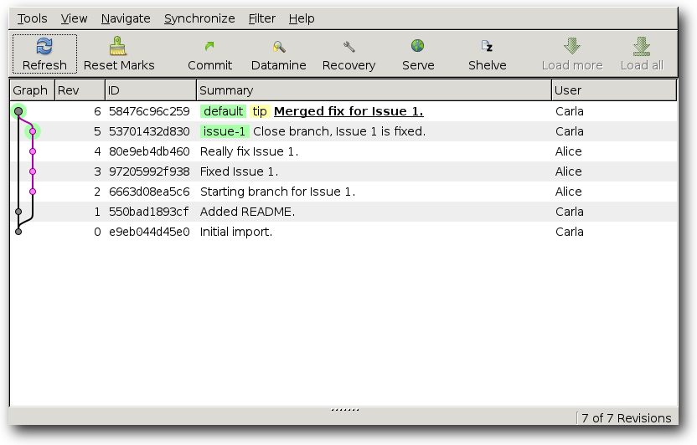The height and width of the screenshot is (445, 697).
Task: Click changeset ID 53701432d830
Action: pos(149,131)
